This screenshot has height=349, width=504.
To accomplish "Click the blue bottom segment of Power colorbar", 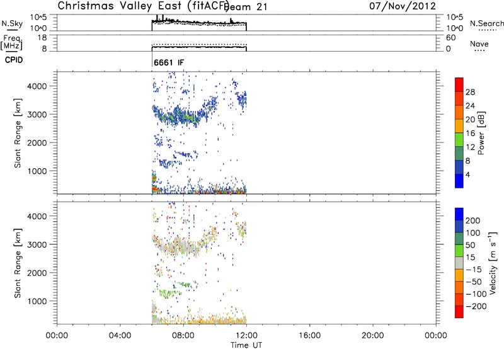I will tap(459, 181).
